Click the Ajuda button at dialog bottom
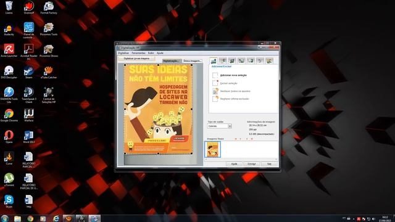The width and height of the screenshot is (395, 222). 234,164
